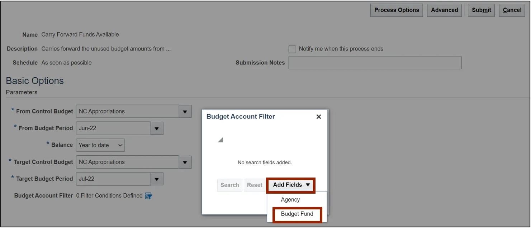Enable Notify me when this process ends
The height and width of the screenshot is (228, 531).
click(292, 49)
